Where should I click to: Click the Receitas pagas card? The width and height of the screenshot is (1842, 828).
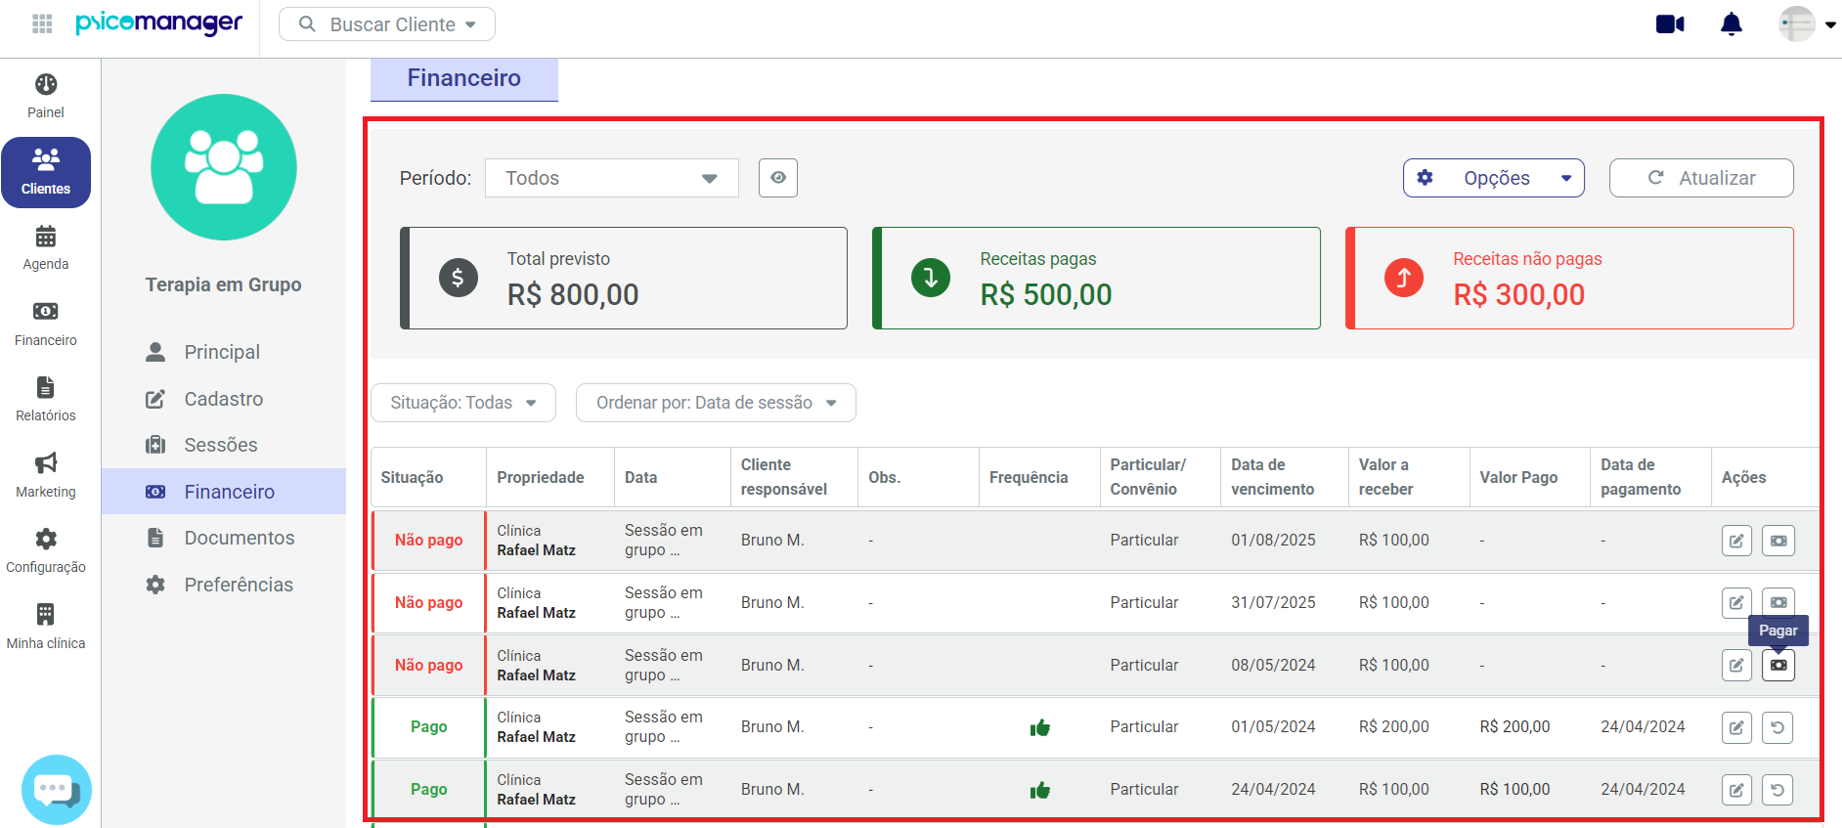(x=1096, y=279)
